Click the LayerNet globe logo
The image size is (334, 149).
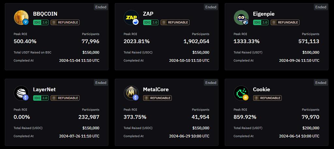(x=21, y=93)
